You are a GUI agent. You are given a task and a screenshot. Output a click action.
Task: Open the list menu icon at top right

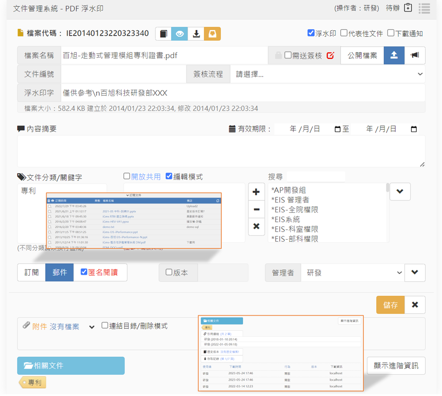point(424,8)
